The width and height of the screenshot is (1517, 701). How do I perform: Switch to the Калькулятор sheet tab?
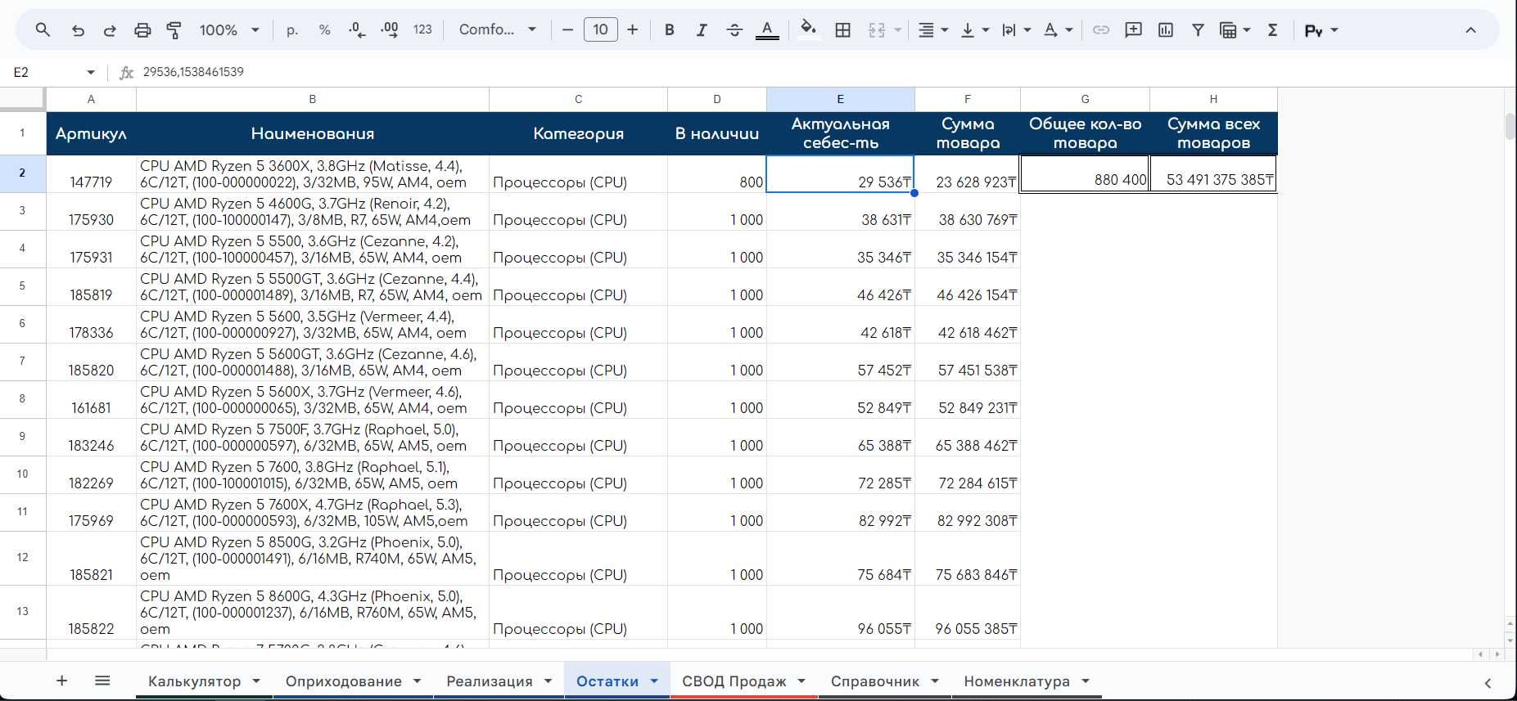pyautogui.click(x=195, y=681)
